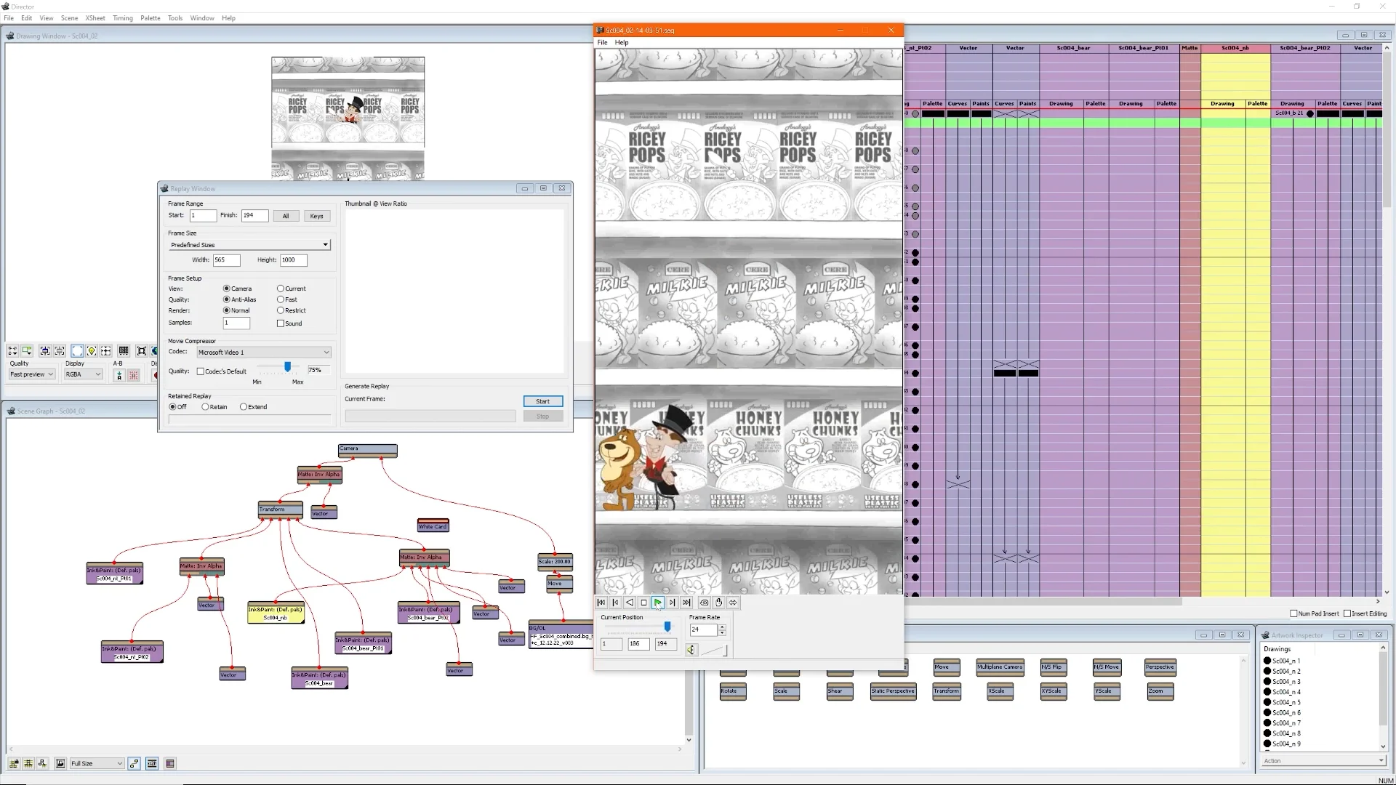Click the A-B store A image icon

click(x=119, y=375)
